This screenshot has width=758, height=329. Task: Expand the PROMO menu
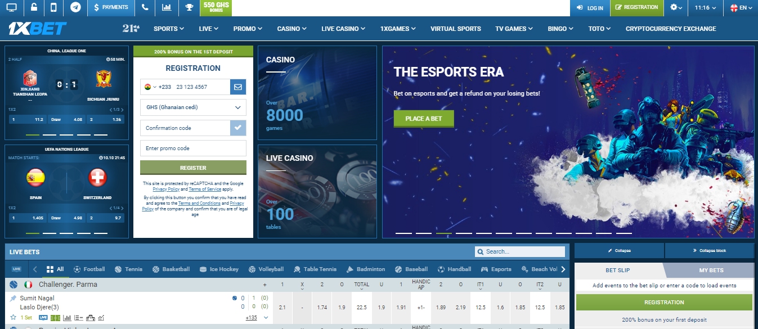(248, 29)
